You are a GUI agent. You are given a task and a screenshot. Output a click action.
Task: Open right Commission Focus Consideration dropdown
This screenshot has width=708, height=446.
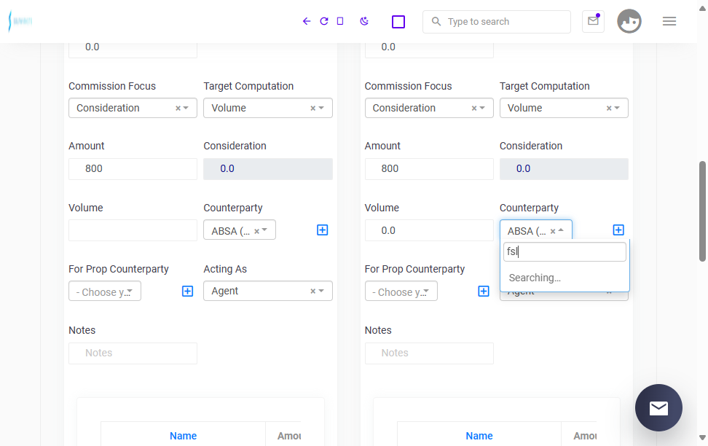(429, 108)
